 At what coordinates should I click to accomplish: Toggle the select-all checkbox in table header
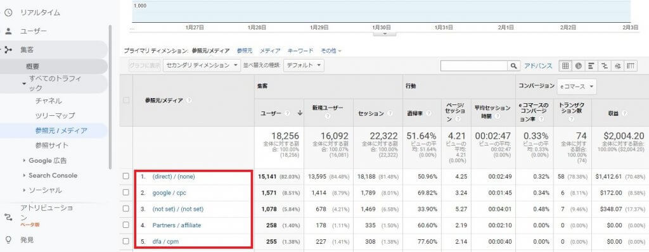(x=126, y=100)
